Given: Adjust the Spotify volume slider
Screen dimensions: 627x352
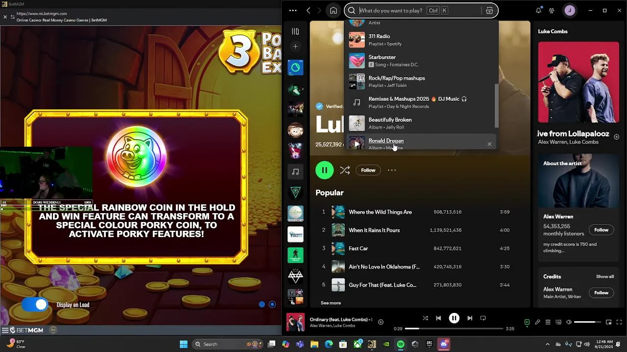Looking at the screenshot, I should click(587, 322).
